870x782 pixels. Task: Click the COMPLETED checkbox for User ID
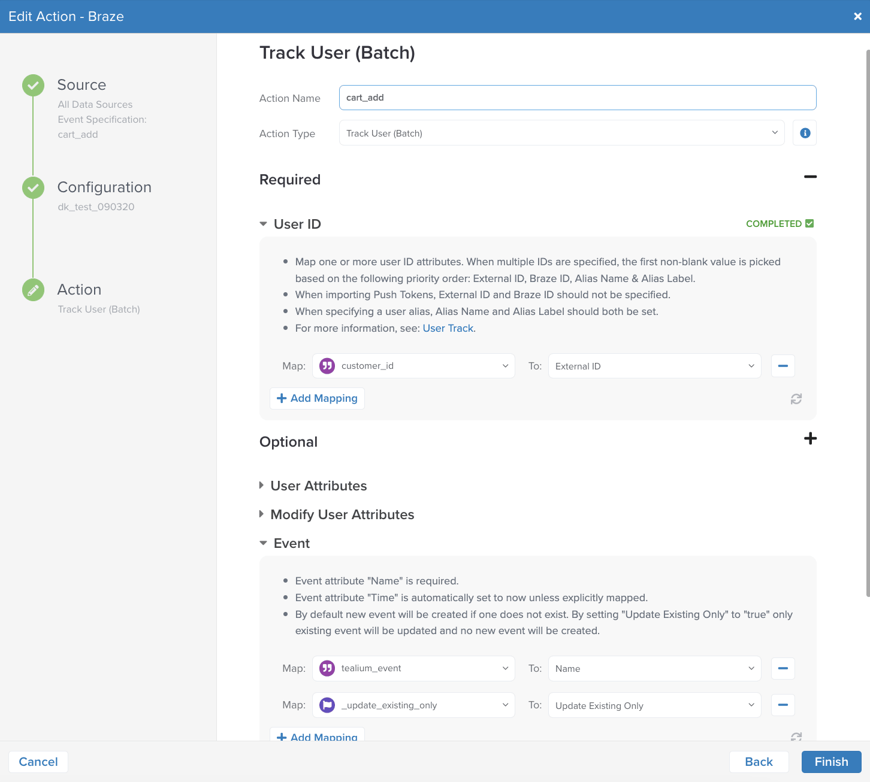click(x=809, y=223)
